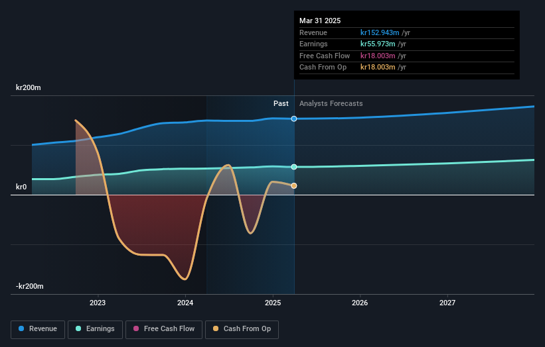Click the Cash From Op label in the tooltip
This screenshot has width=545, height=347.
click(323, 68)
